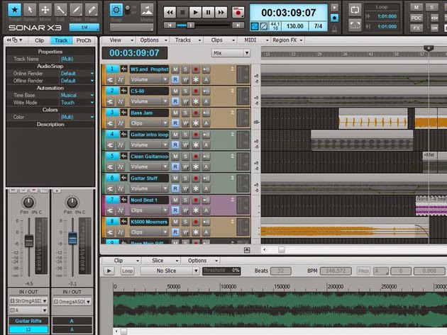447x335 pixels.
Task: Stop playback in transport
Action: pyautogui.click(x=182, y=13)
